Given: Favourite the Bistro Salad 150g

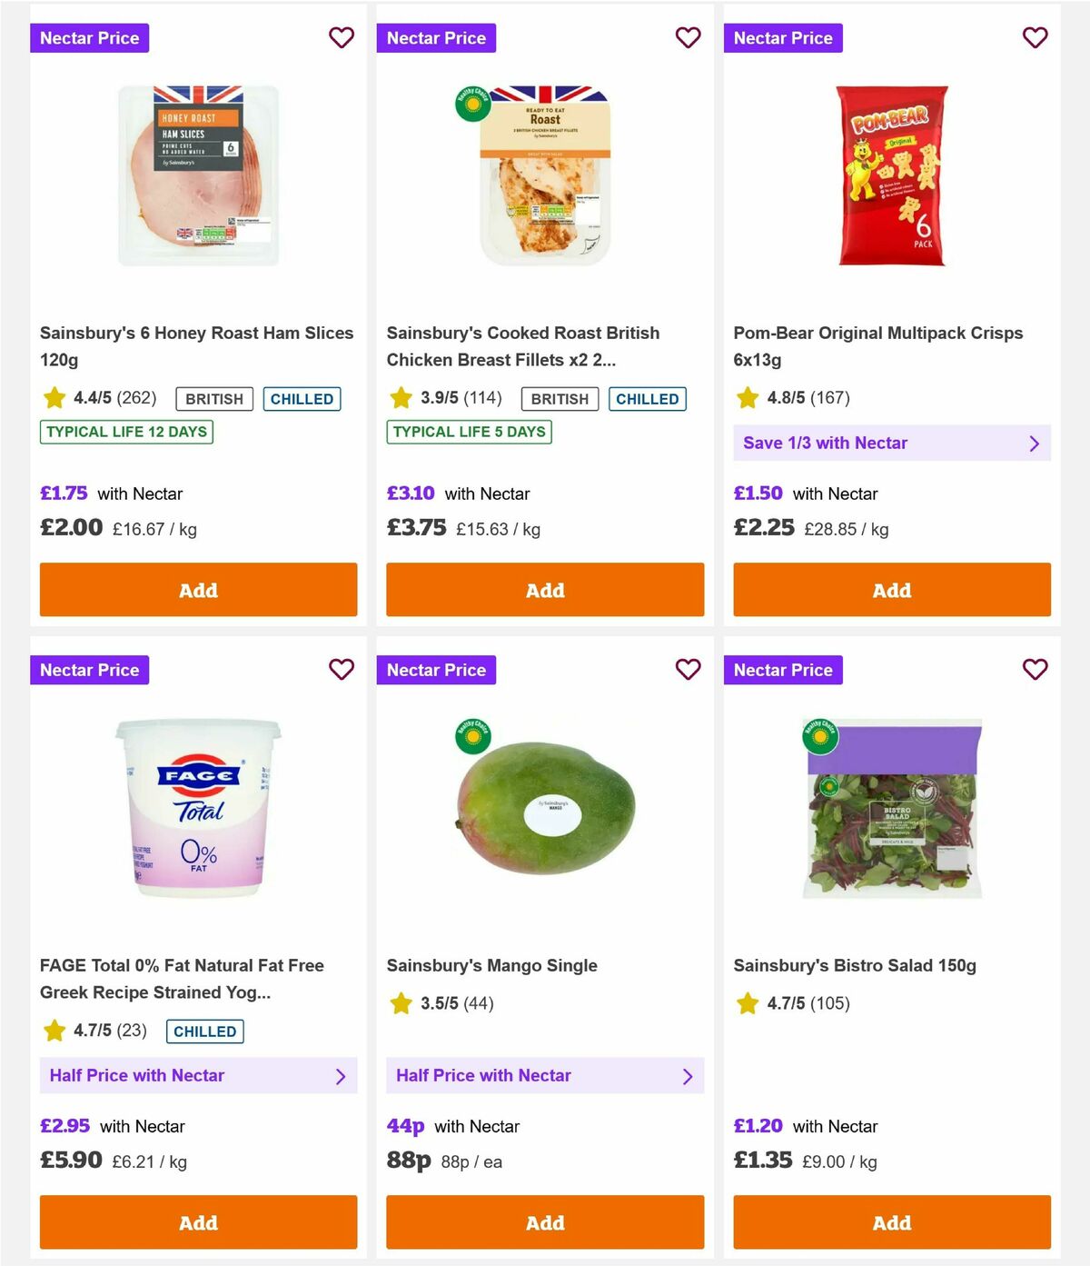Looking at the screenshot, I should coord(1035,670).
